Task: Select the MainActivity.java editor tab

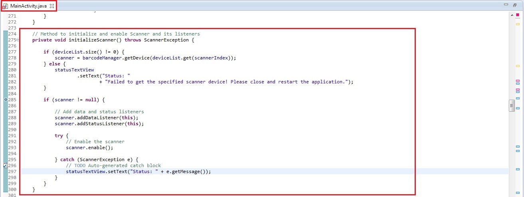Action: (x=28, y=6)
